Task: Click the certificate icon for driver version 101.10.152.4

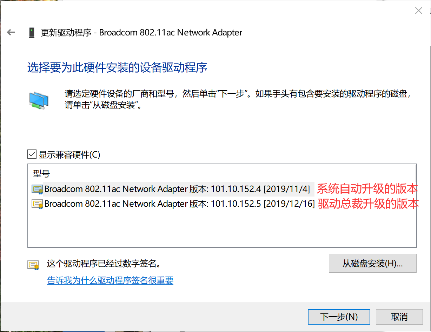Action: pos(37,189)
